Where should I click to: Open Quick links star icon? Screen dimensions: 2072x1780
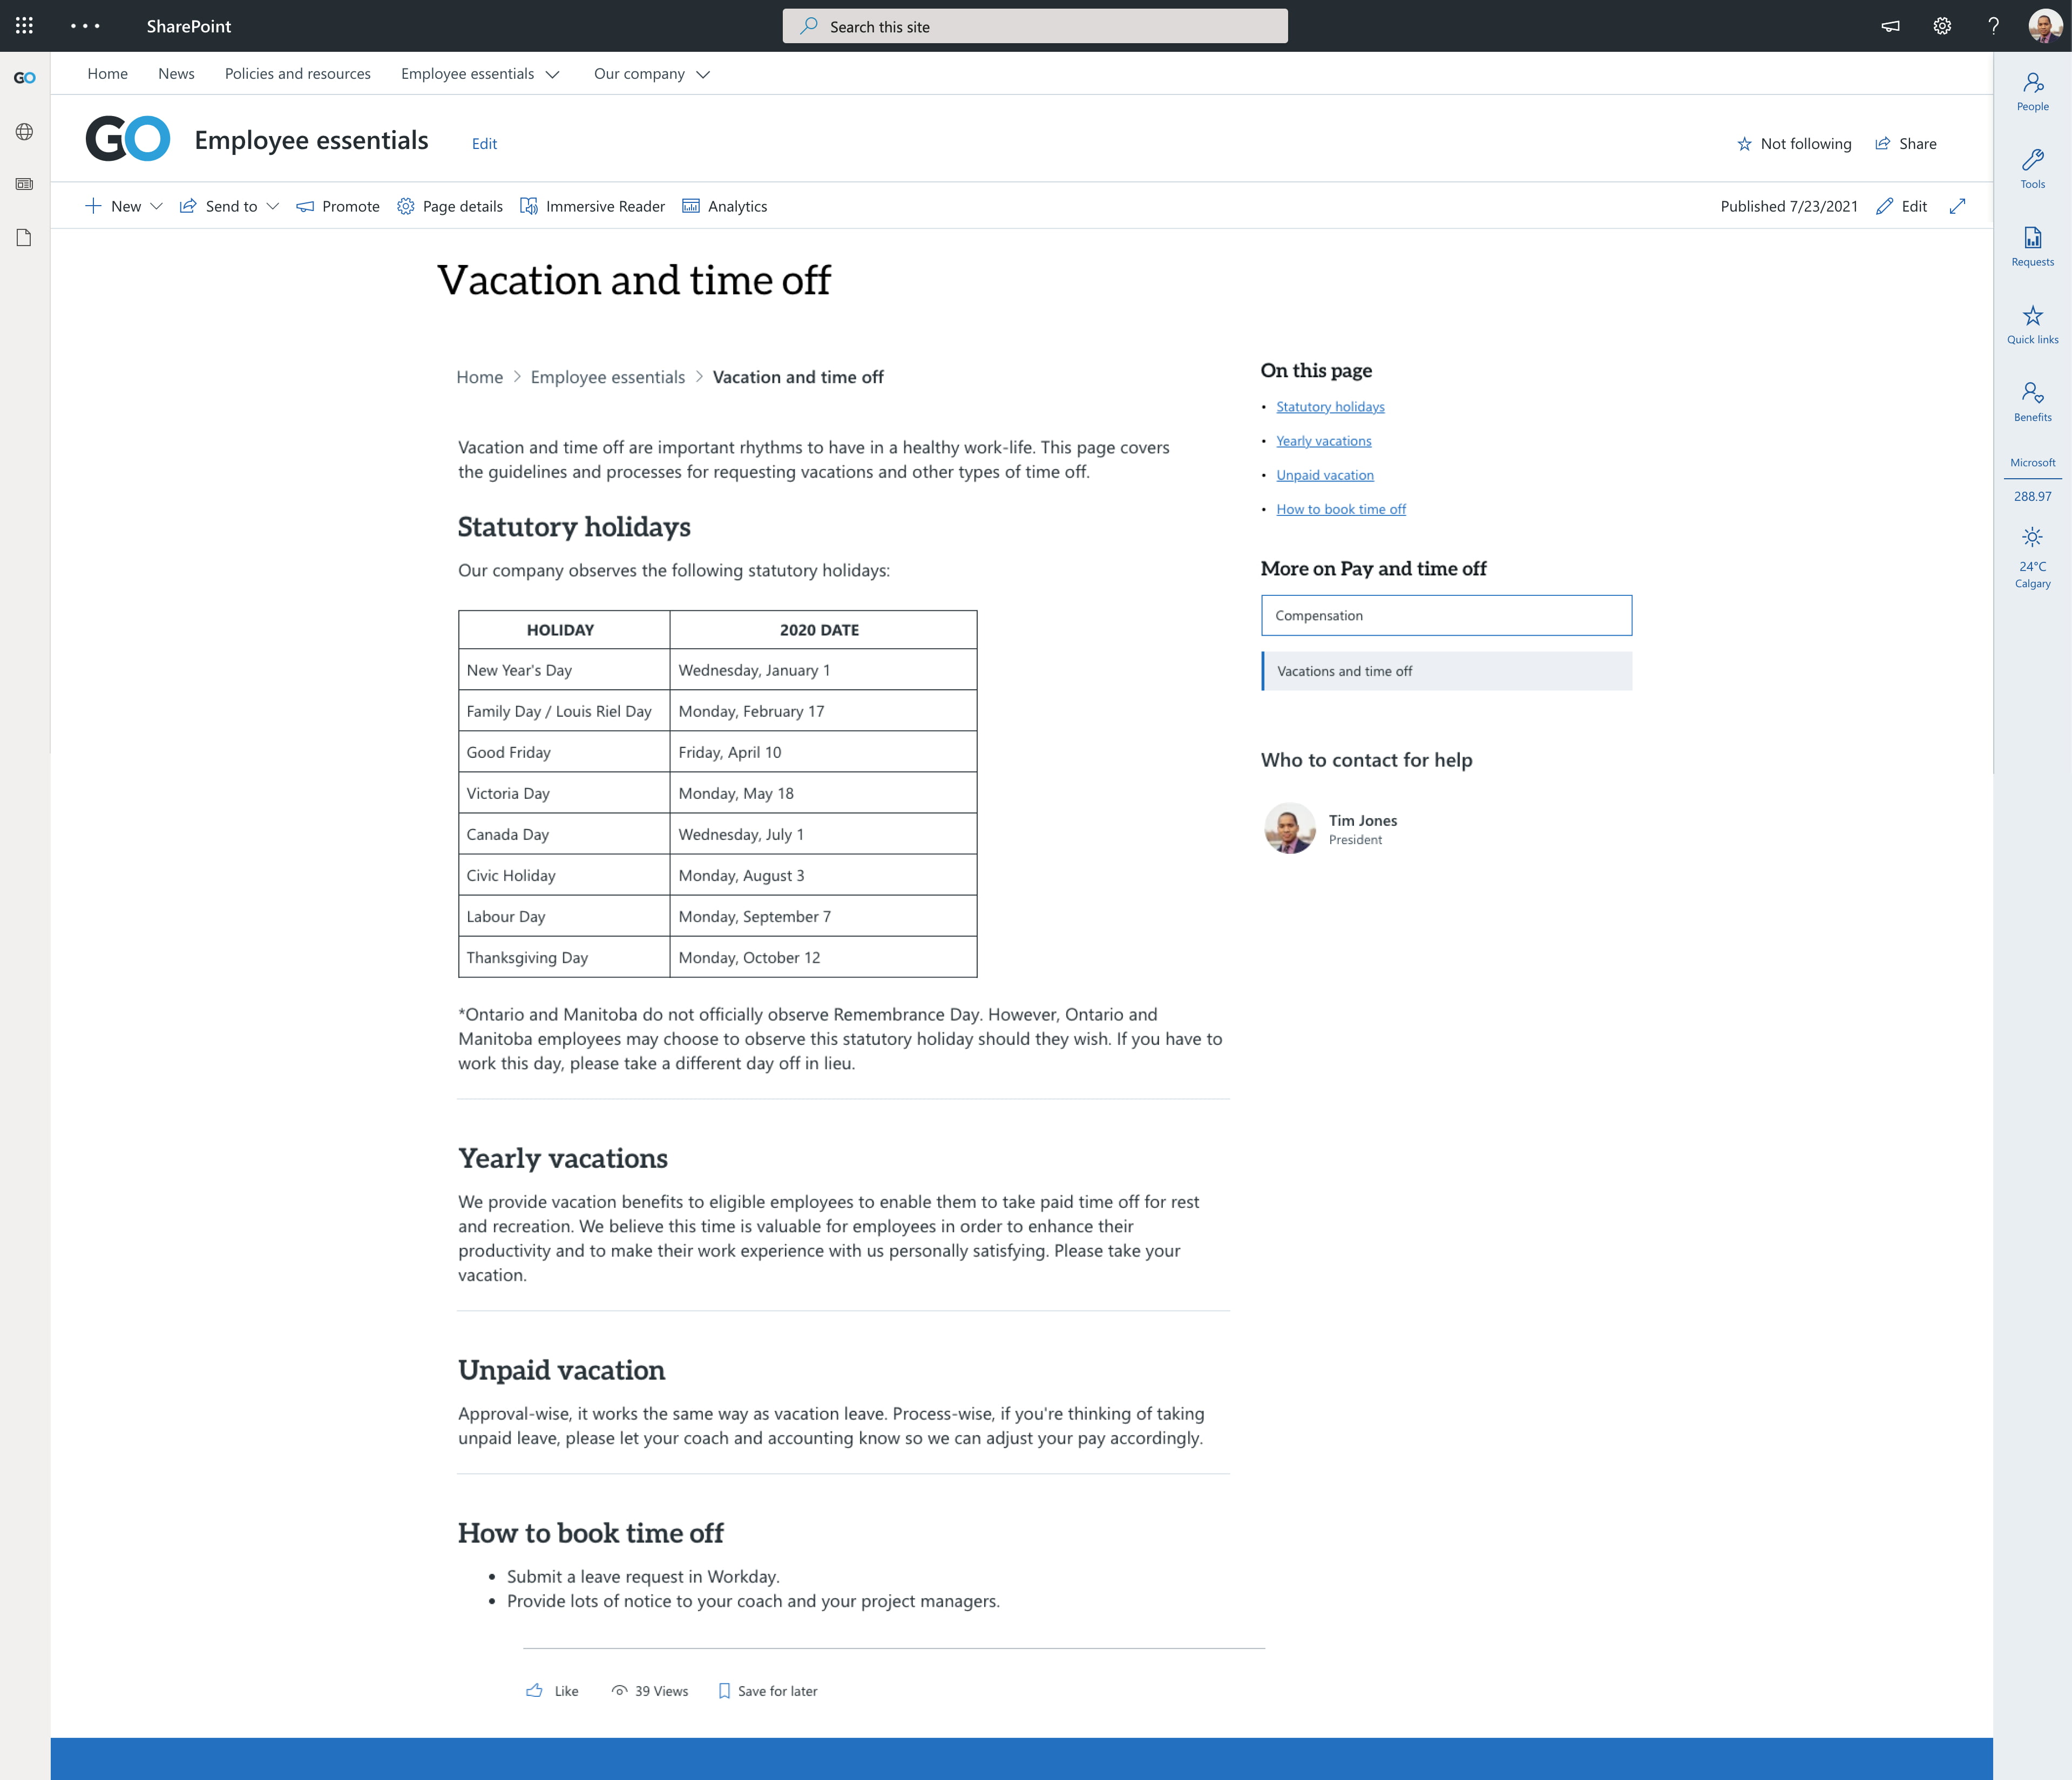pyautogui.click(x=2032, y=324)
